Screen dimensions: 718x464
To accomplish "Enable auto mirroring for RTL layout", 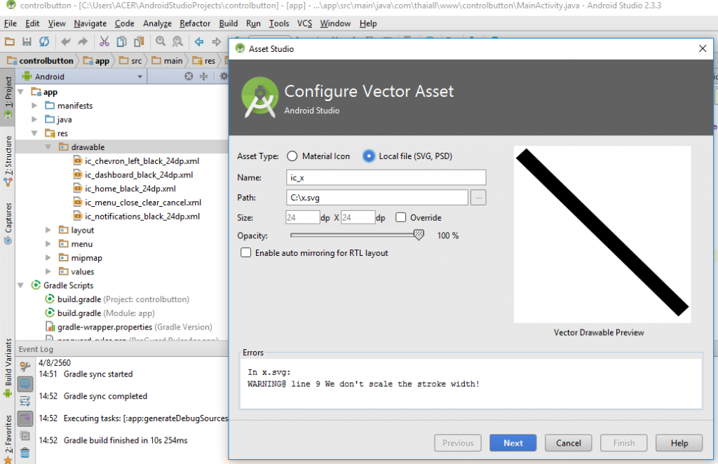I will click(246, 252).
